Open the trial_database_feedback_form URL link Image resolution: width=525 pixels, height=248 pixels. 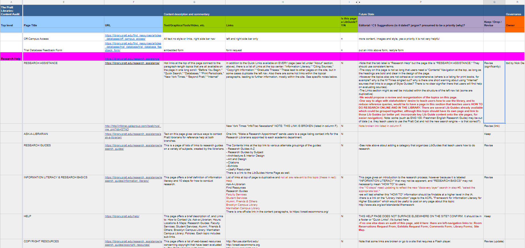(x=133, y=47)
